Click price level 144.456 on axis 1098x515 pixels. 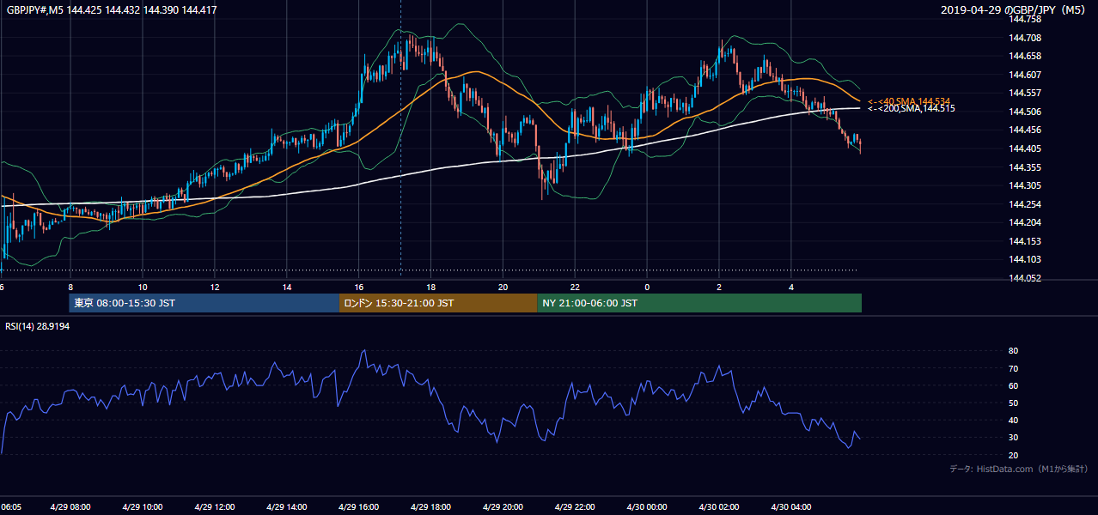click(1026, 130)
